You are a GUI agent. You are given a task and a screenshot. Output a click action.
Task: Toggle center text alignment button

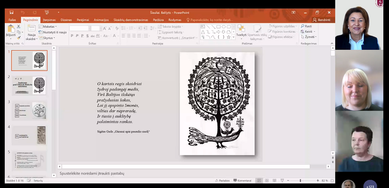[128, 36]
